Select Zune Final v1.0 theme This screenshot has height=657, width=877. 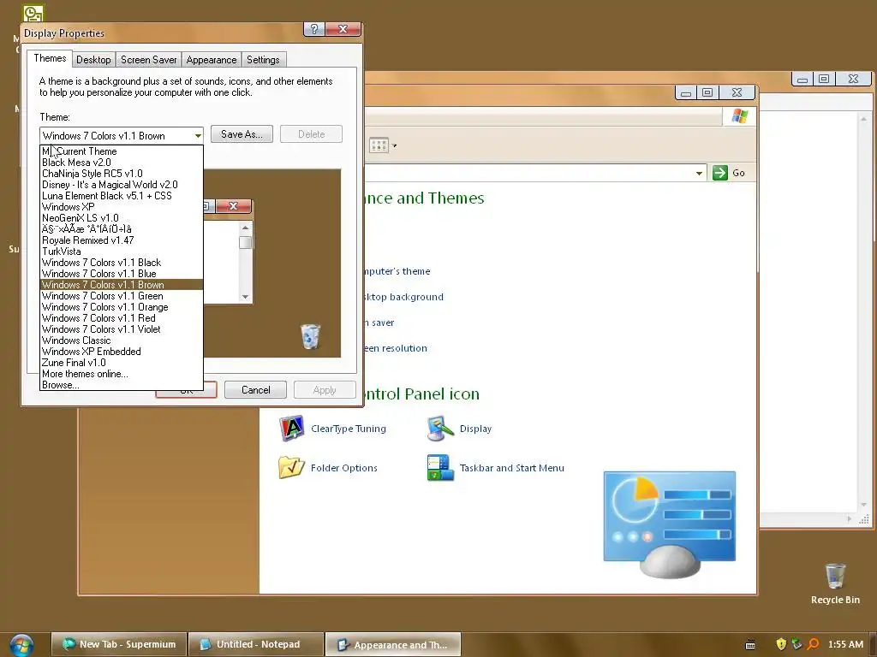point(122,363)
